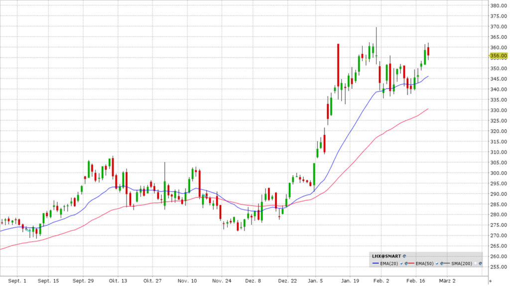Click the globe icon after EMA(50)
The image size is (510, 286).
442,263
